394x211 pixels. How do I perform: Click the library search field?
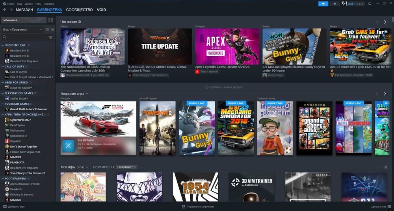pyautogui.click(x=24, y=37)
